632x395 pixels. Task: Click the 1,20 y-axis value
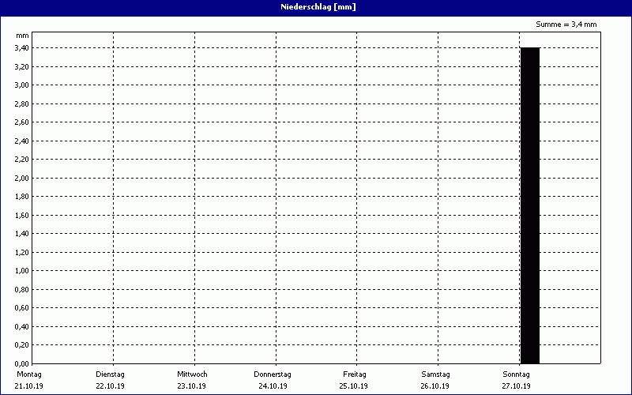[22, 252]
